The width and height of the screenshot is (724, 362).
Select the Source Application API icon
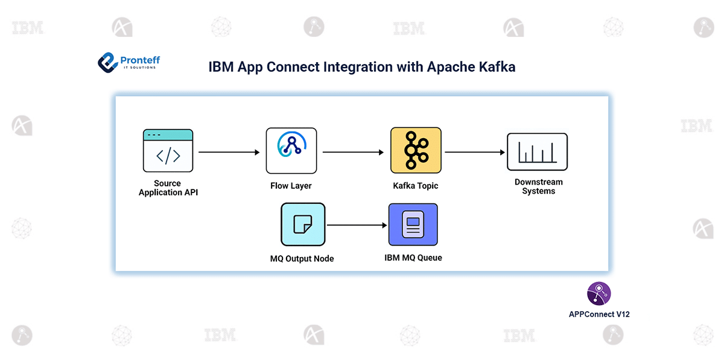click(168, 151)
